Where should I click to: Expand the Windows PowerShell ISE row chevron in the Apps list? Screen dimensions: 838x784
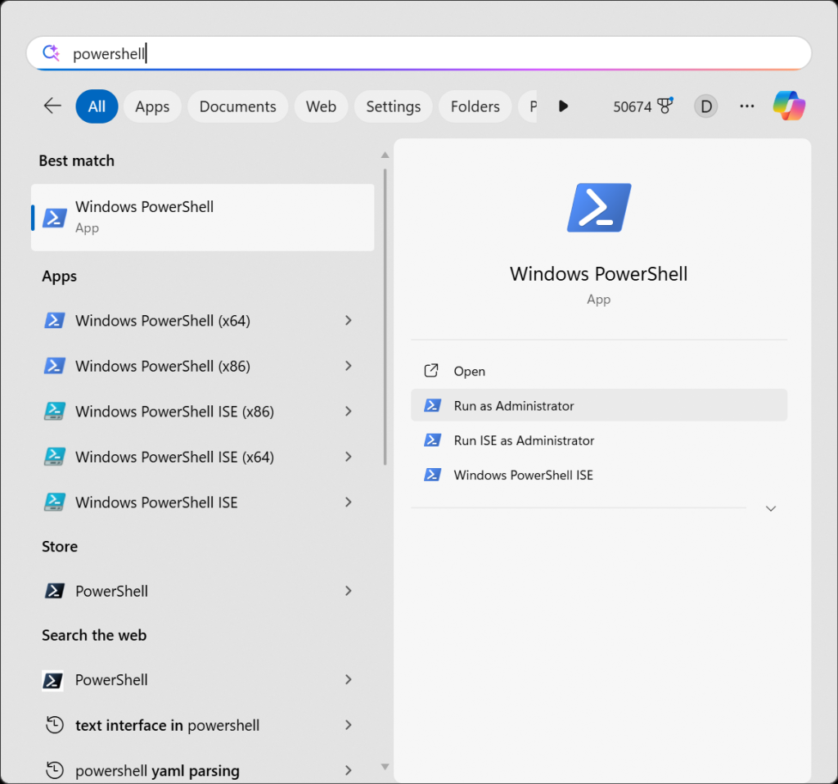point(349,502)
